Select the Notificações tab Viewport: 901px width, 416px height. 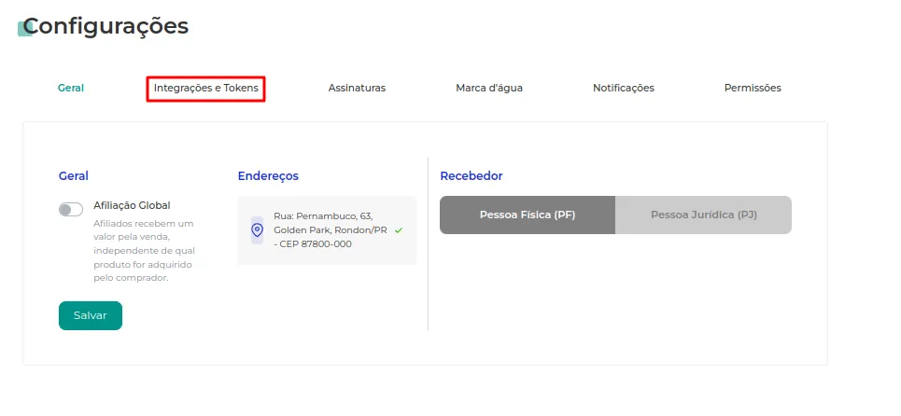coord(624,88)
